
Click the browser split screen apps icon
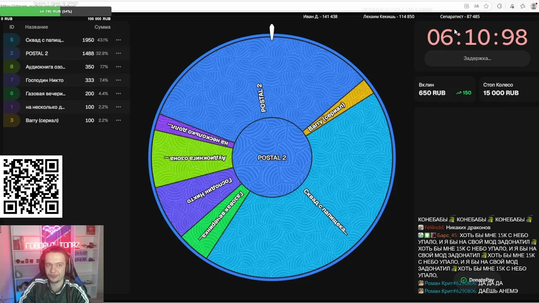(467, 6)
